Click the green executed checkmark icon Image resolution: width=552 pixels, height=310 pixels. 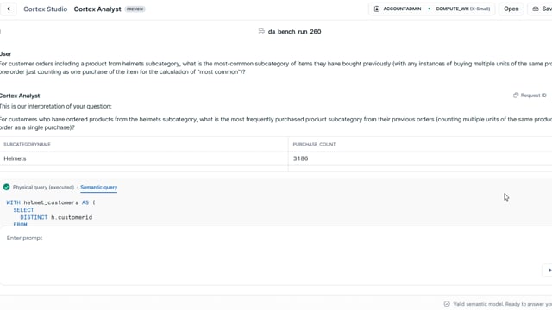pos(6,188)
